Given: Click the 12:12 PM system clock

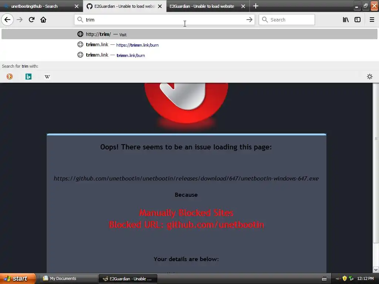Looking at the screenshot, I should (365, 278).
